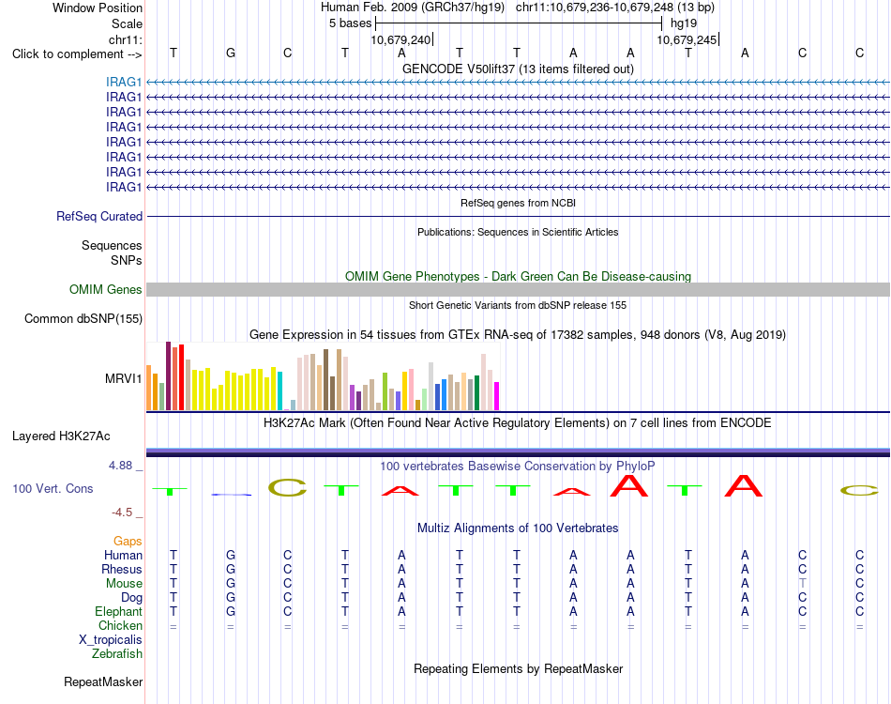Click the 'RefSeq genes from NCBI' title
The image size is (891, 704).
[518, 203]
